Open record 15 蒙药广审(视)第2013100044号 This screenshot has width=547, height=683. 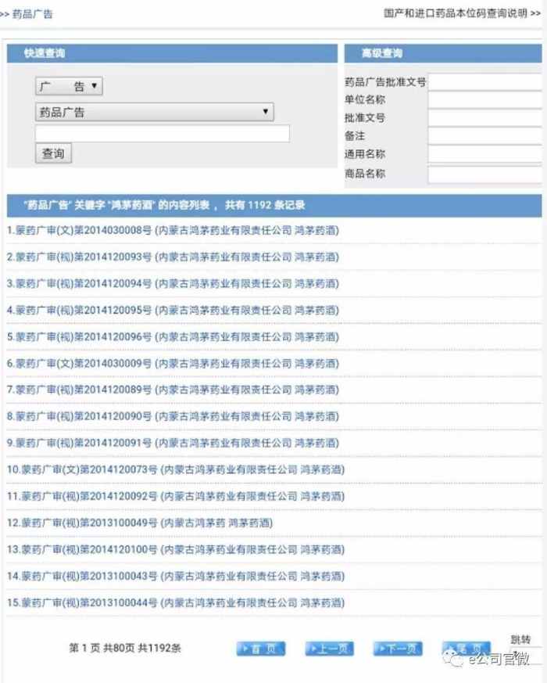tap(176, 602)
